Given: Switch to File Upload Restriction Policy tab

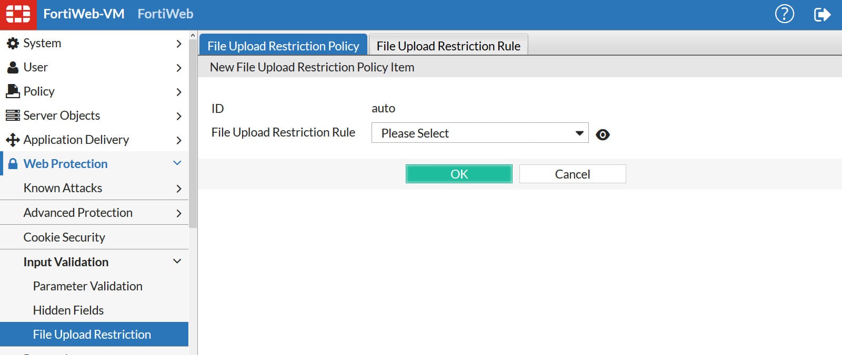Looking at the screenshot, I should [x=283, y=46].
